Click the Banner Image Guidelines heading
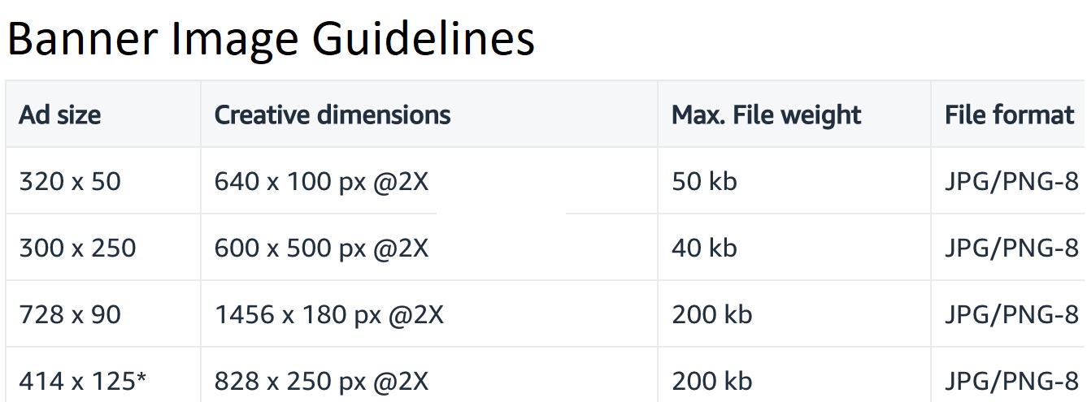 click(271, 38)
